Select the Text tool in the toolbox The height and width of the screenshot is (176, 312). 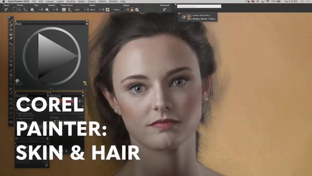click(11, 79)
